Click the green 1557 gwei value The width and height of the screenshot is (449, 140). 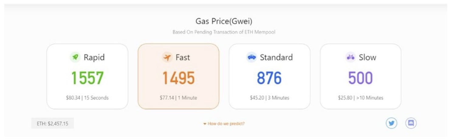coord(87,78)
